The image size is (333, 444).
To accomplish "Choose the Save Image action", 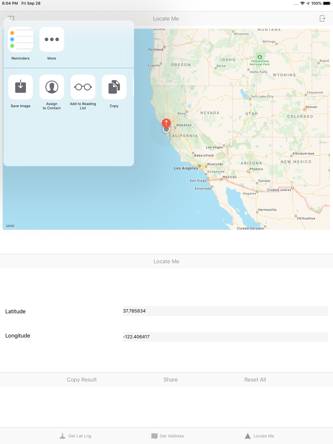I will (21, 87).
